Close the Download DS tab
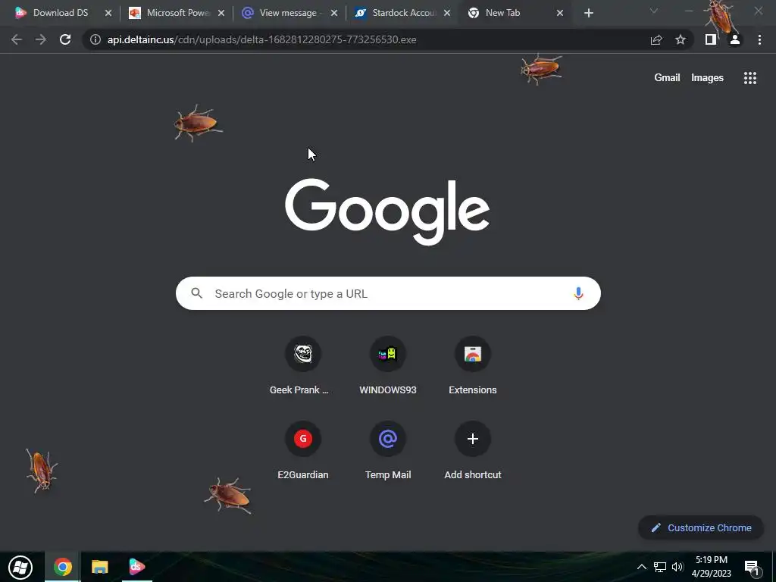This screenshot has width=776, height=582. click(108, 13)
